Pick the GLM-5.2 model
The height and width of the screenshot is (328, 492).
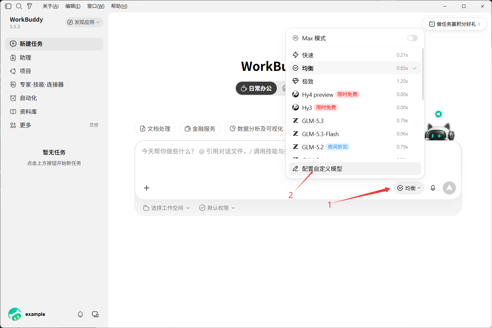[355, 147]
